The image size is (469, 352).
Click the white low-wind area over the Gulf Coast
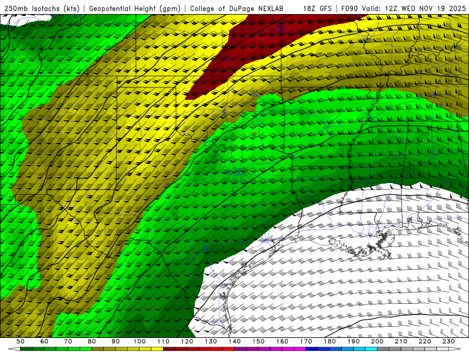[x=328, y=264]
